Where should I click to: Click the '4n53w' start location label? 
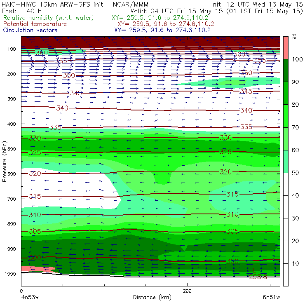[30, 298]
